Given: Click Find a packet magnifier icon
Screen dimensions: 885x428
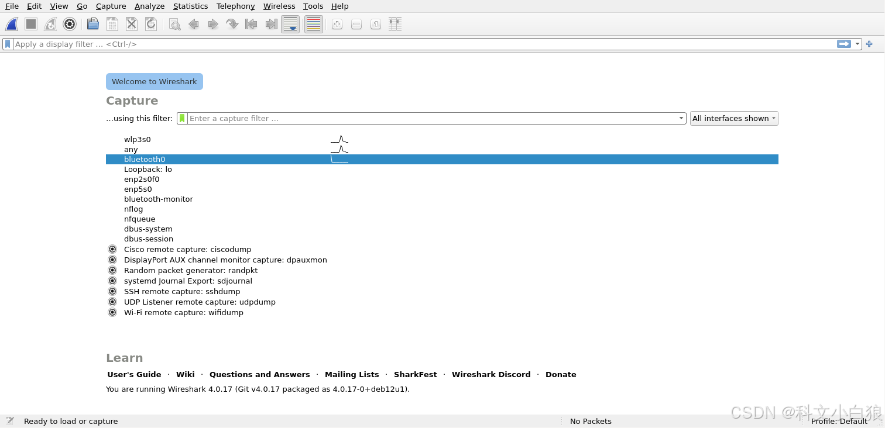Looking at the screenshot, I should coord(174,24).
